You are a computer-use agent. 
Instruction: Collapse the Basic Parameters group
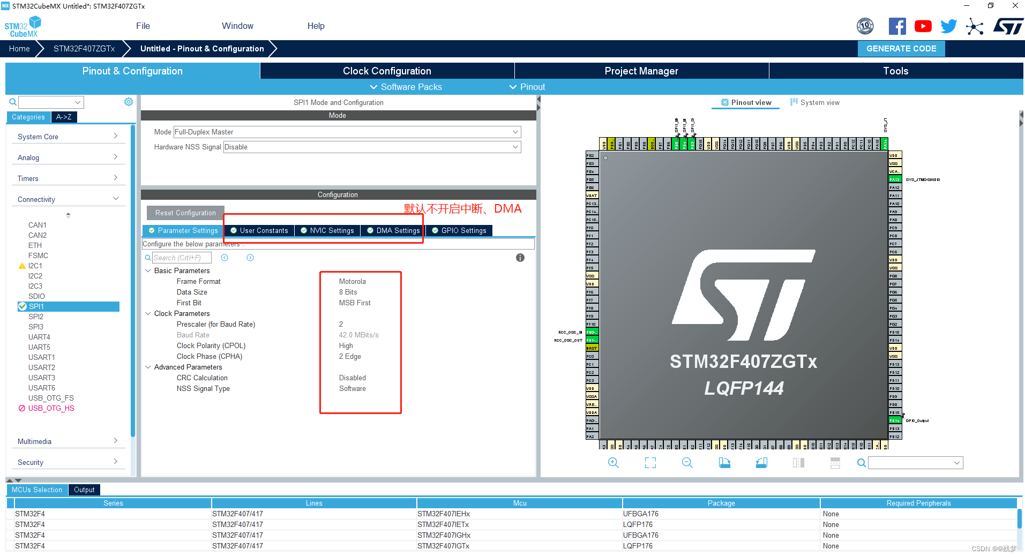pyautogui.click(x=148, y=270)
